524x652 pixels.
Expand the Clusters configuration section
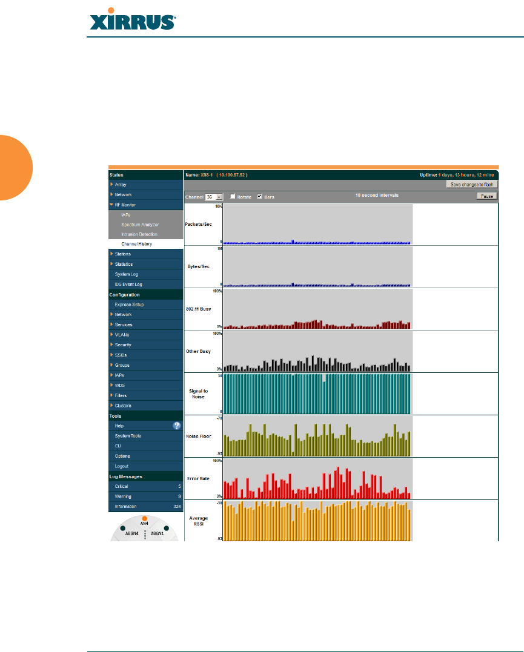(x=145, y=406)
